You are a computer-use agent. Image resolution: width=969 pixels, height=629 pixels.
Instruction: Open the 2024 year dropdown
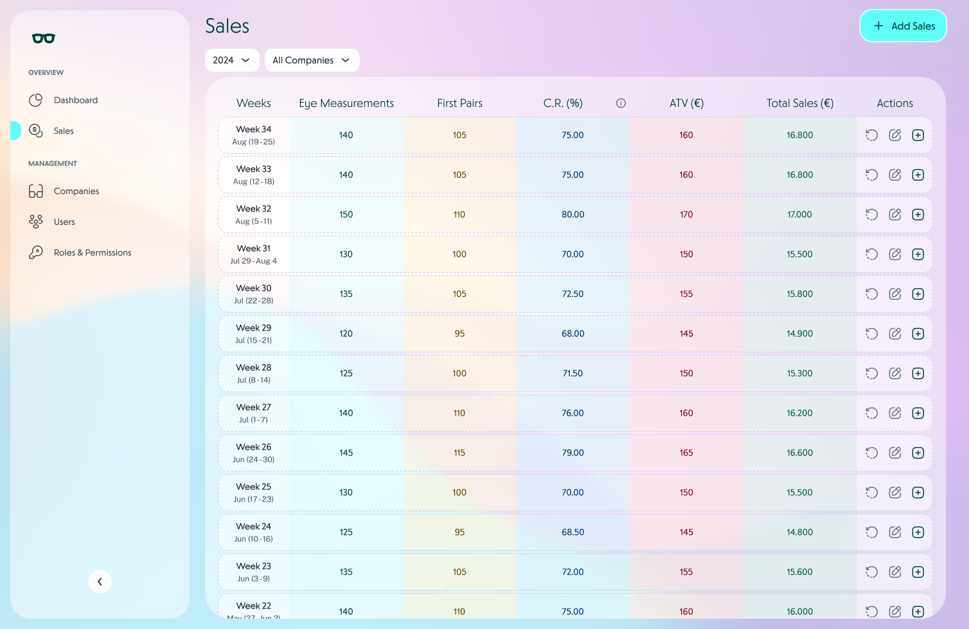[x=232, y=60]
